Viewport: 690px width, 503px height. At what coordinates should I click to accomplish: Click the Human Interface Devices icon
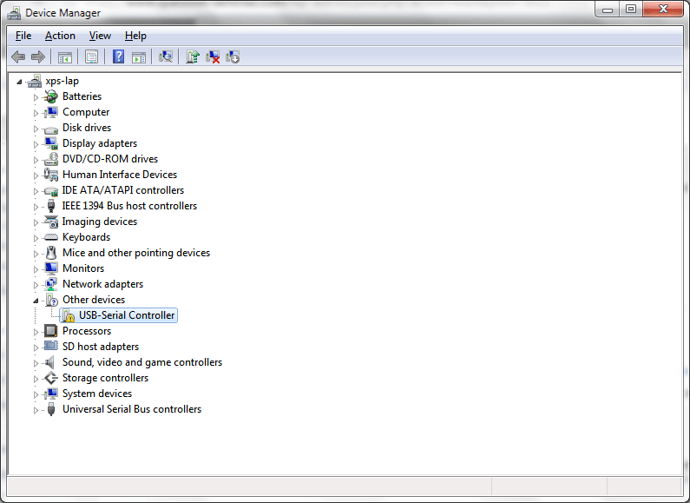[51, 175]
